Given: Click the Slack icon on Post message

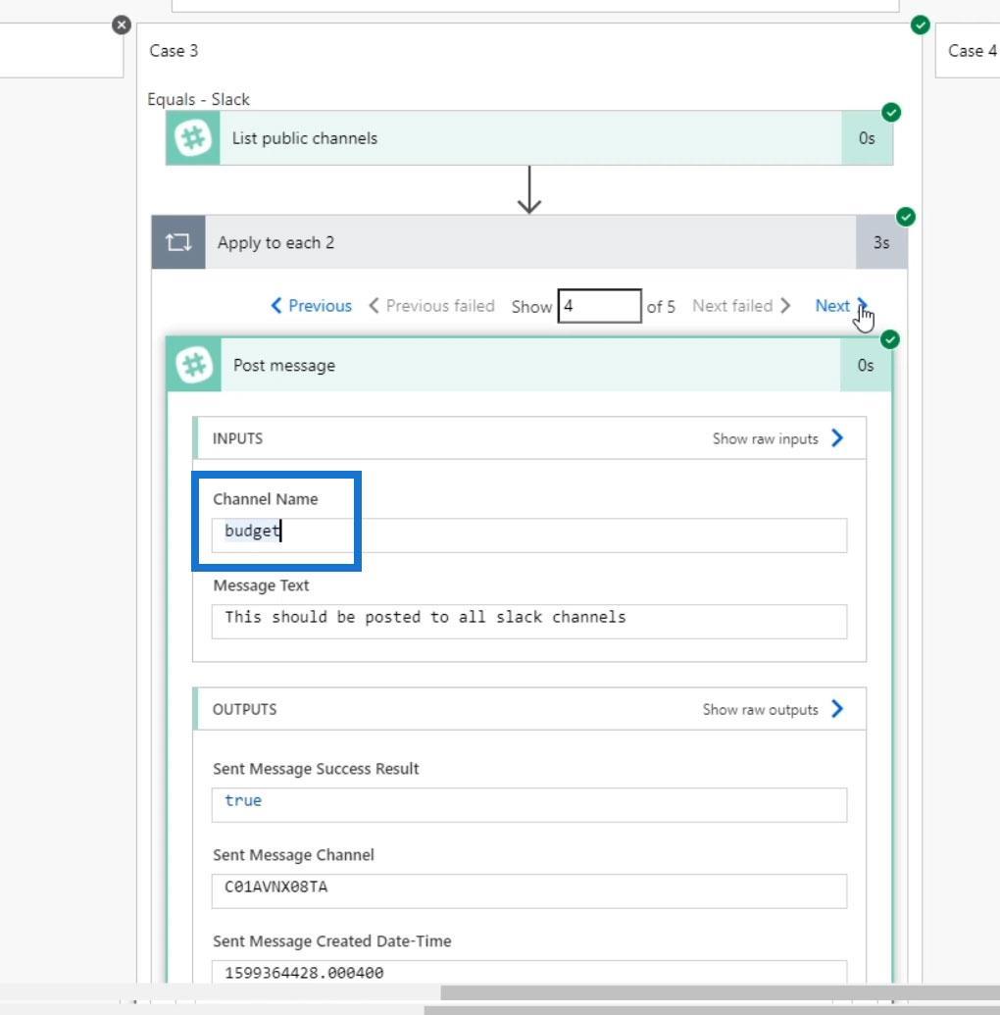Looking at the screenshot, I should 194,365.
